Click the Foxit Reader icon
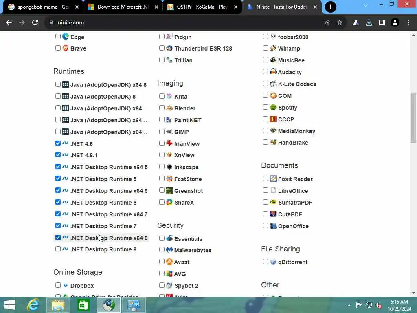 point(273,179)
